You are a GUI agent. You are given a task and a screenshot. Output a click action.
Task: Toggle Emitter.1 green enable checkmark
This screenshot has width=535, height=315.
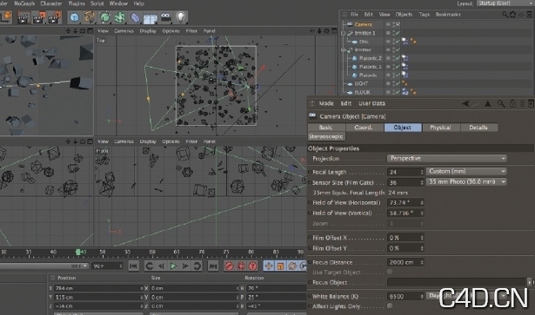(398, 33)
